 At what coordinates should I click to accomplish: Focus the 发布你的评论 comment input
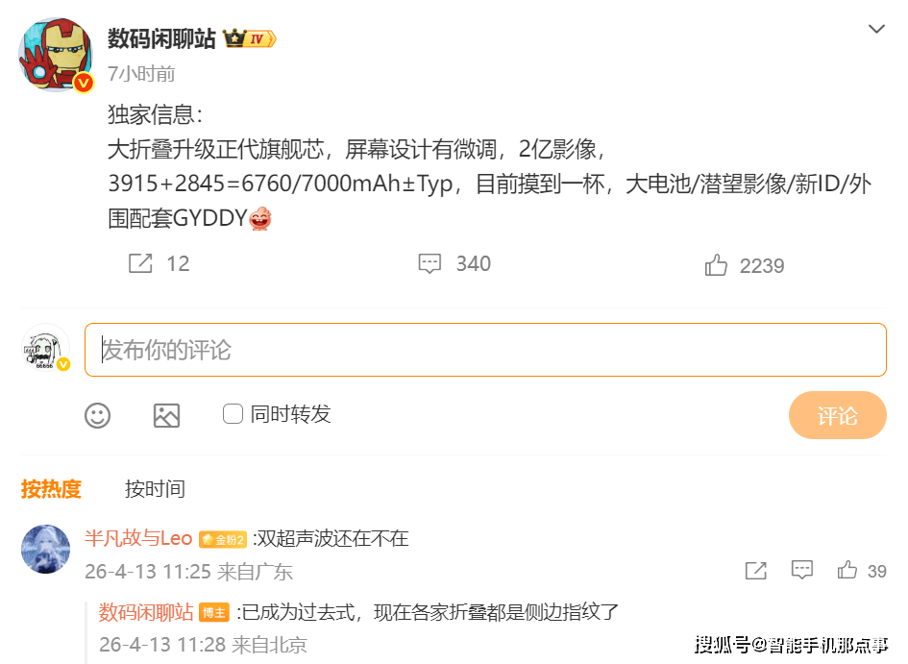click(x=485, y=350)
